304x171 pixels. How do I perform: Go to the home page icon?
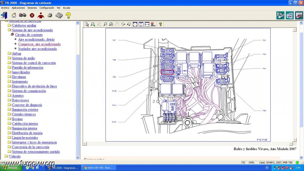(14, 15)
